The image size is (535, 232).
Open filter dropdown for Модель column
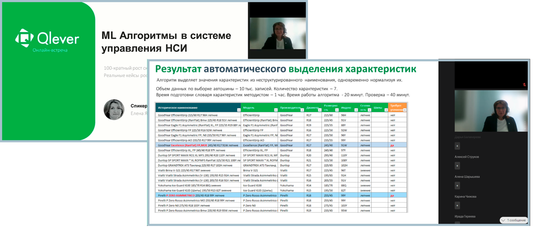pos(276,110)
